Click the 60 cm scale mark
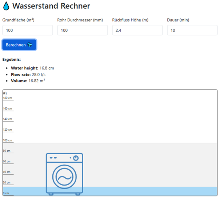This screenshot has width=220, height=198. [7, 161]
